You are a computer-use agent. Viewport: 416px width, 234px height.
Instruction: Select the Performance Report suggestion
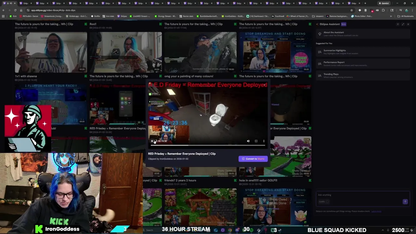pos(363,64)
